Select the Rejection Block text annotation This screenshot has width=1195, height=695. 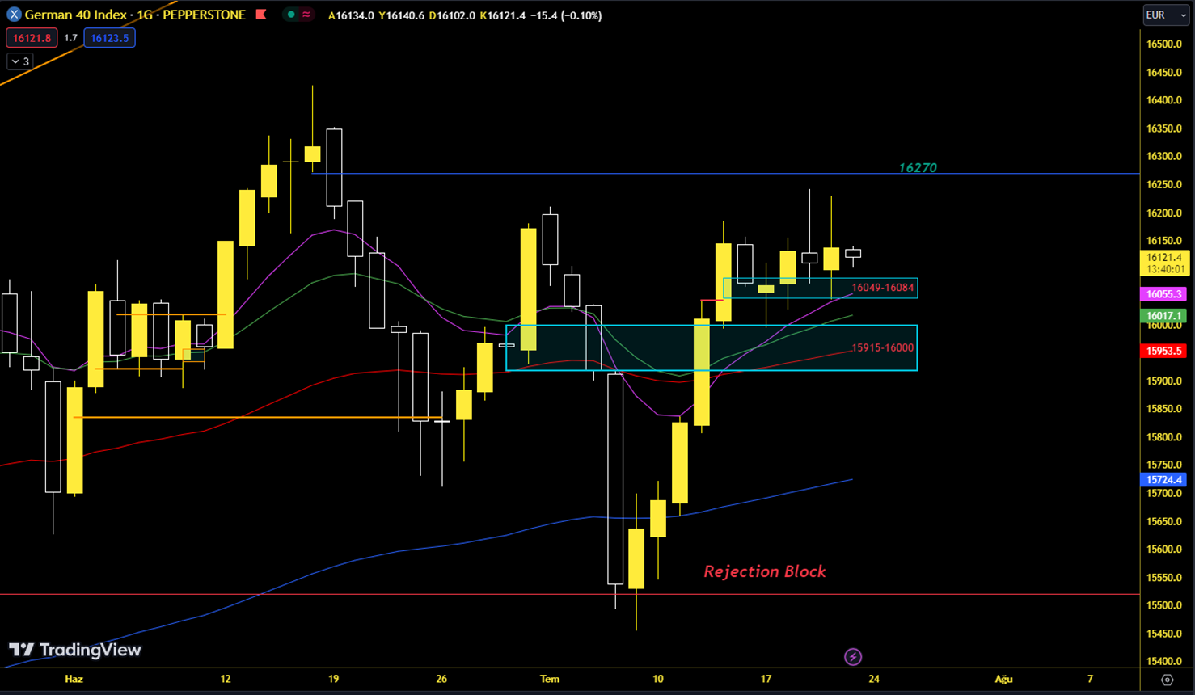click(764, 571)
